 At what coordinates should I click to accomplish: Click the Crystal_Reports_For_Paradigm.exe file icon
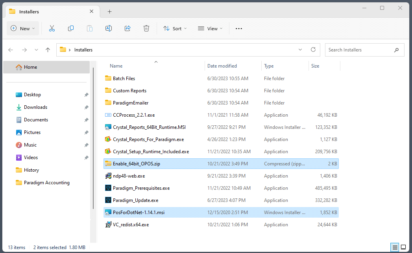pyautogui.click(x=108, y=139)
